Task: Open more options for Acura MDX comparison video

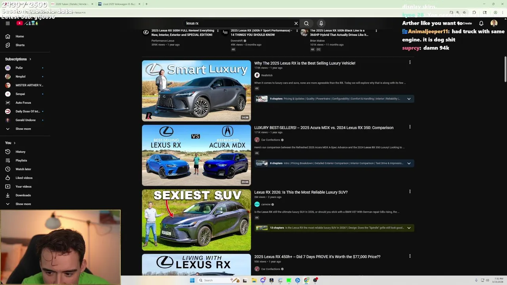Action: pyautogui.click(x=410, y=127)
